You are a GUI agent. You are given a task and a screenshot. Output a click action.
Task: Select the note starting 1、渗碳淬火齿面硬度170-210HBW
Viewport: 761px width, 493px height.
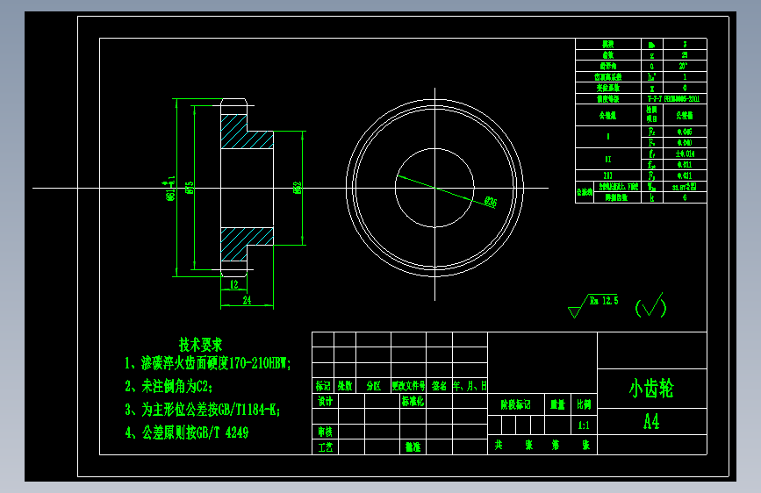click(208, 363)
